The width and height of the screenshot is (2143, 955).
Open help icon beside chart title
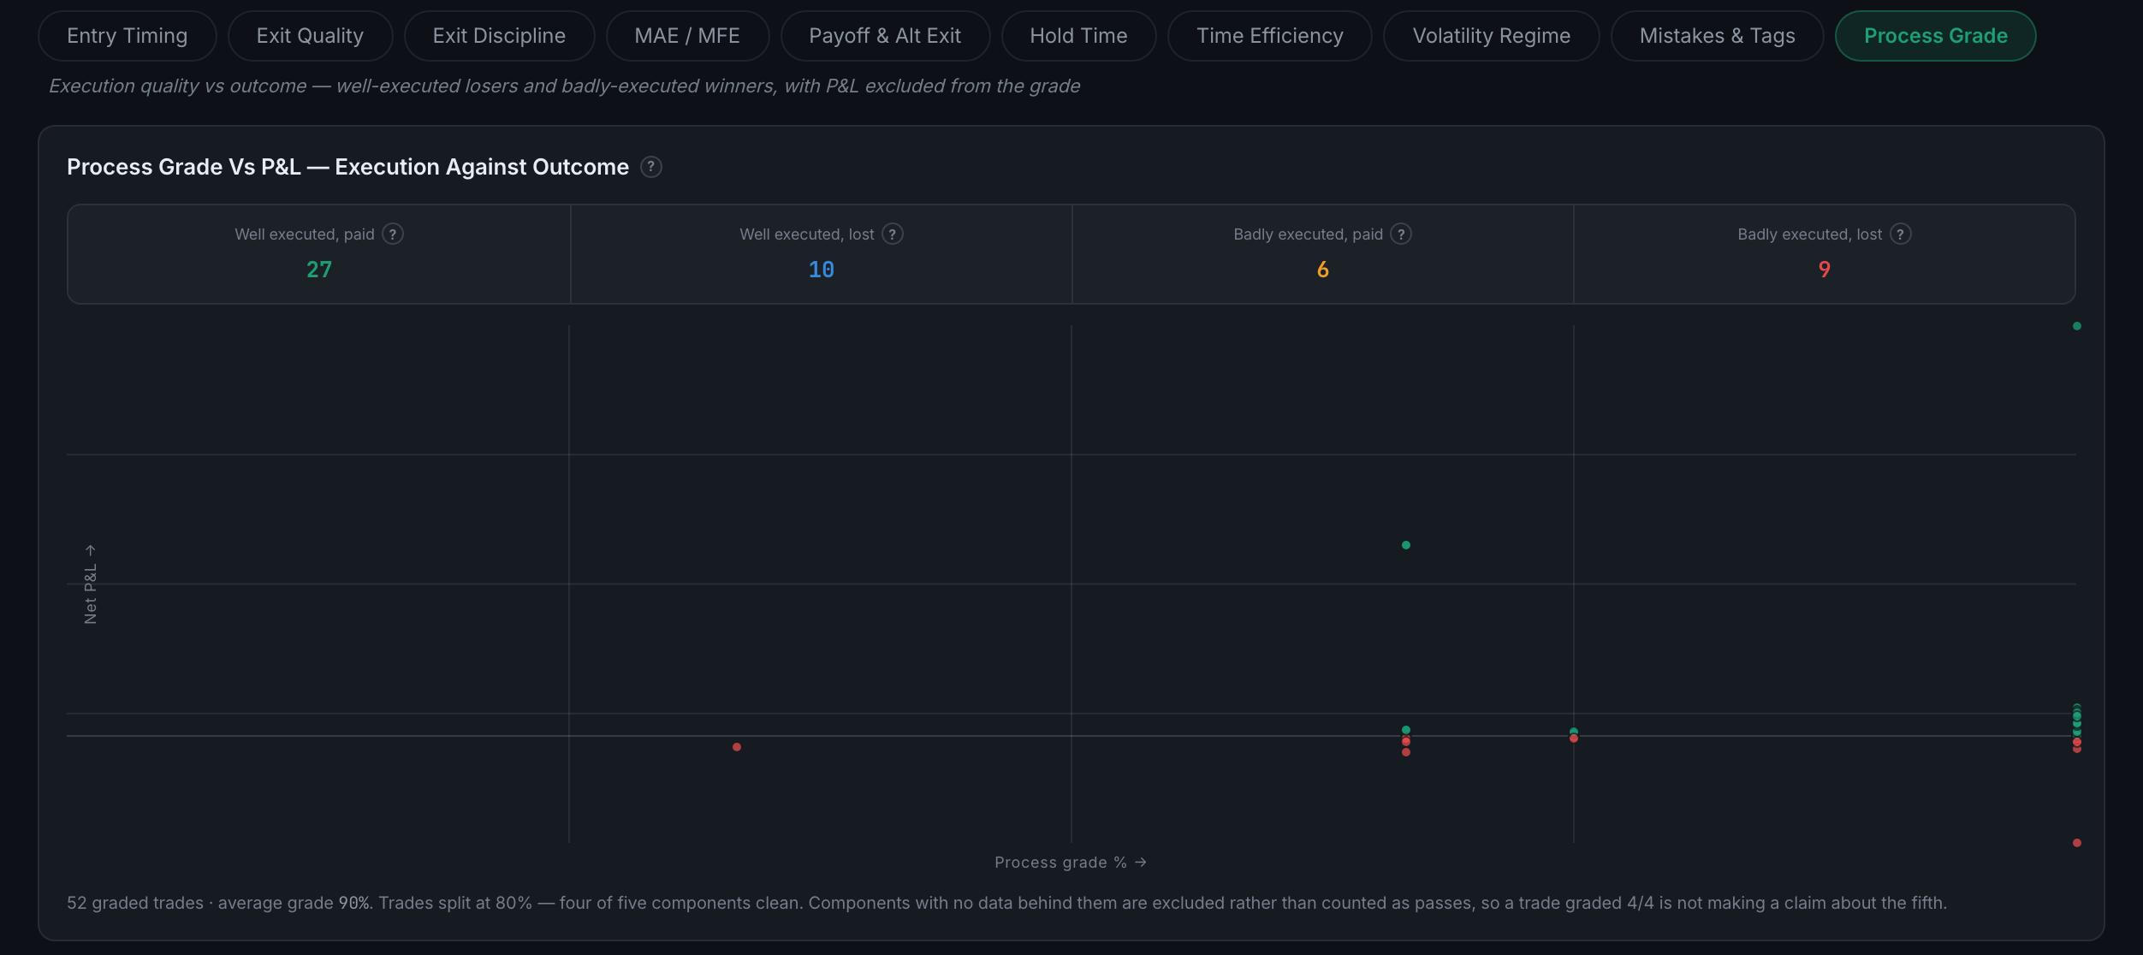[650, 167]
